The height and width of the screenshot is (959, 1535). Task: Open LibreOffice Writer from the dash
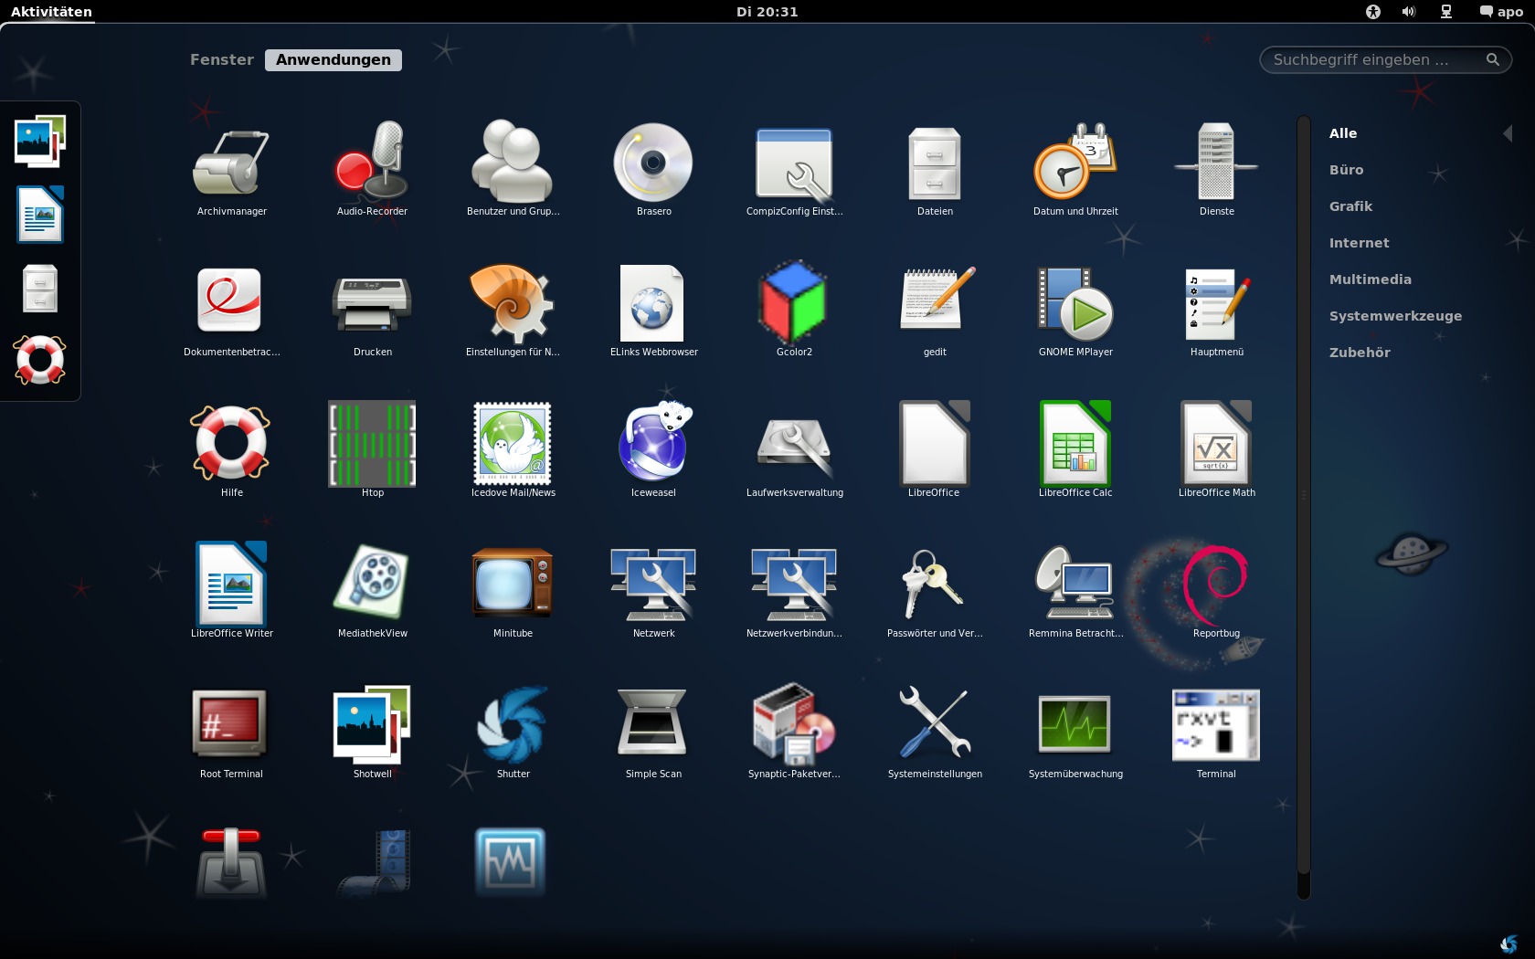[40, 215]
